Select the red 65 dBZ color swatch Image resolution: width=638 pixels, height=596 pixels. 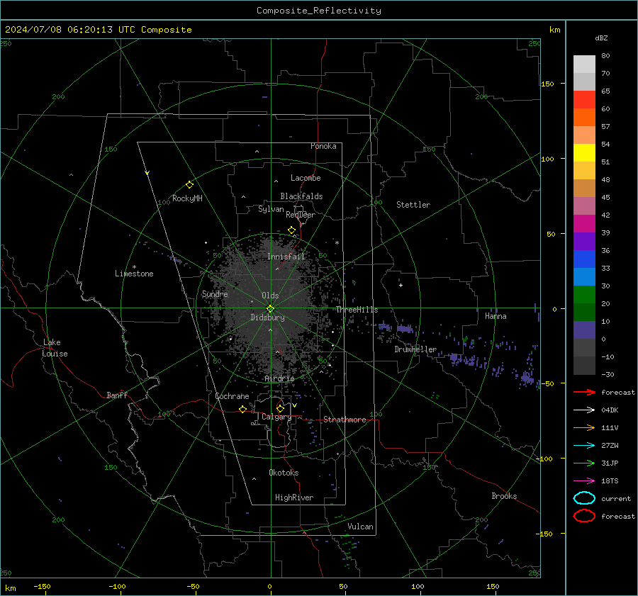pos(584,100)
